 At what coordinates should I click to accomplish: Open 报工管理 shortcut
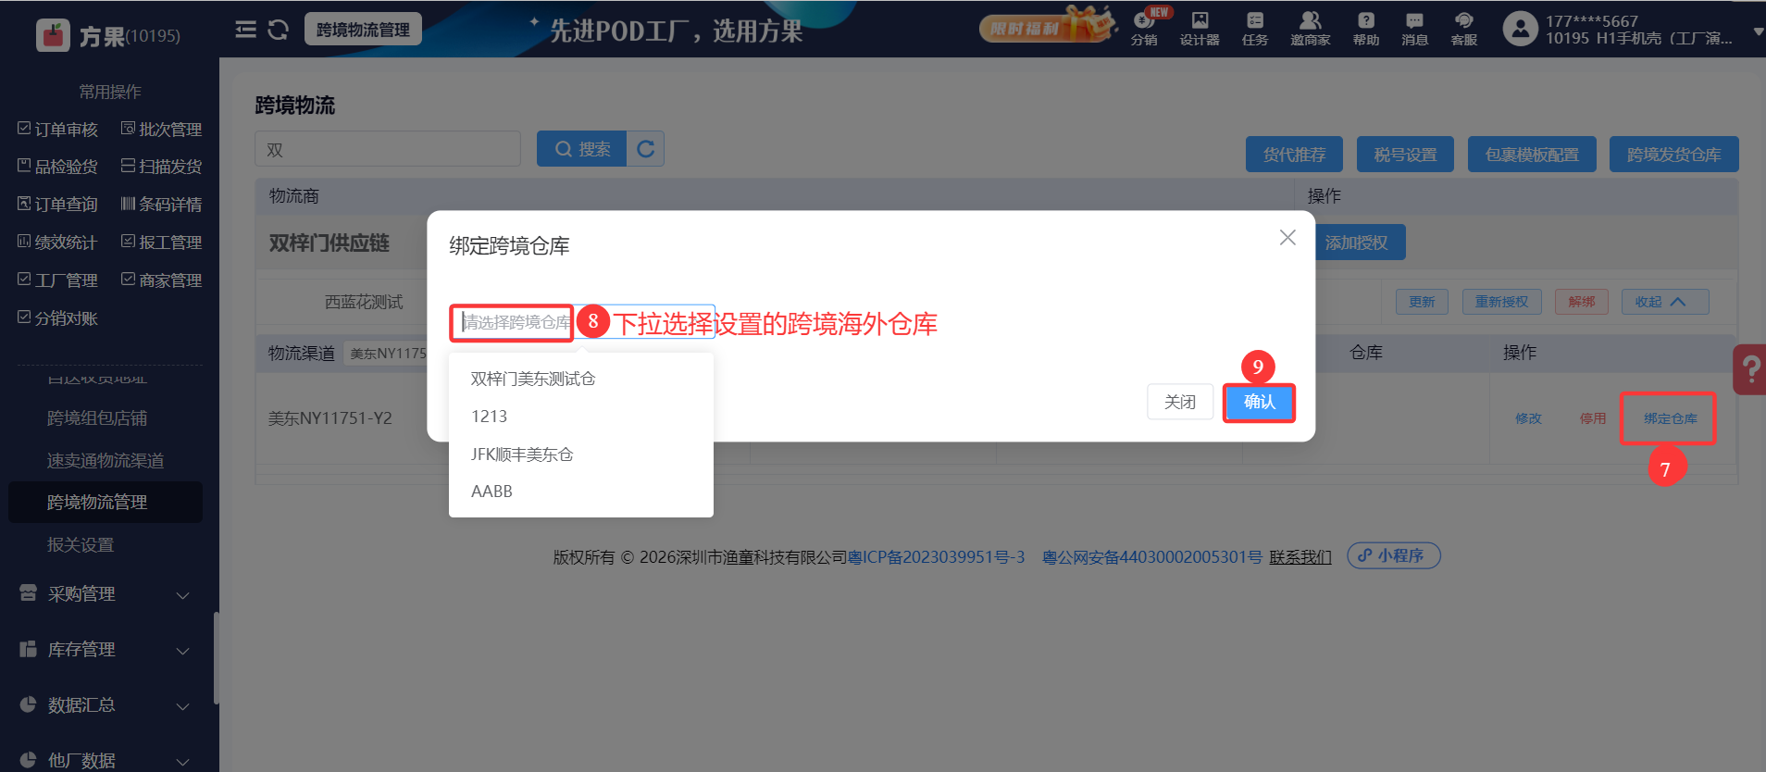click(x=161, y=242)
